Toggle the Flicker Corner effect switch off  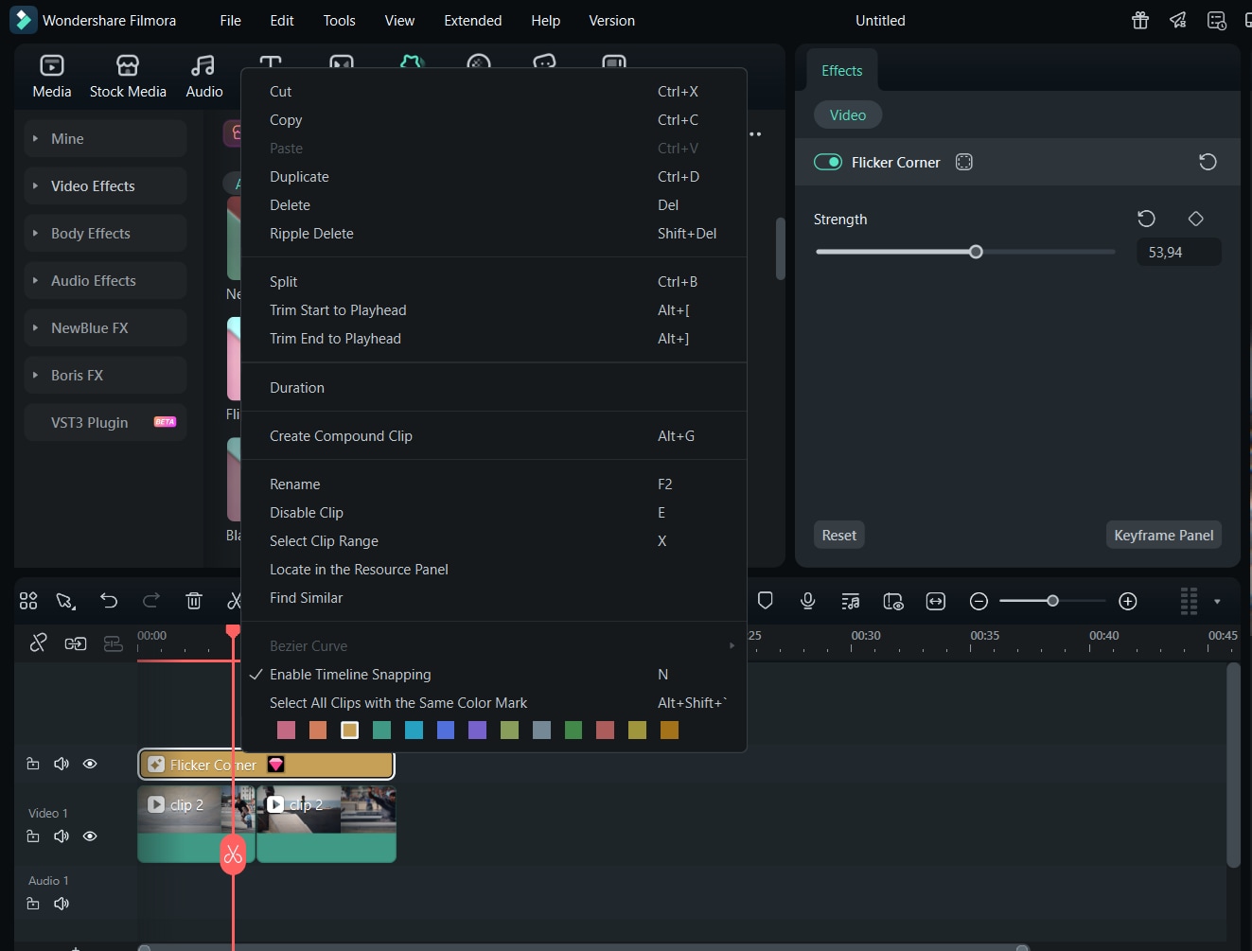click(x=827, y=162)
